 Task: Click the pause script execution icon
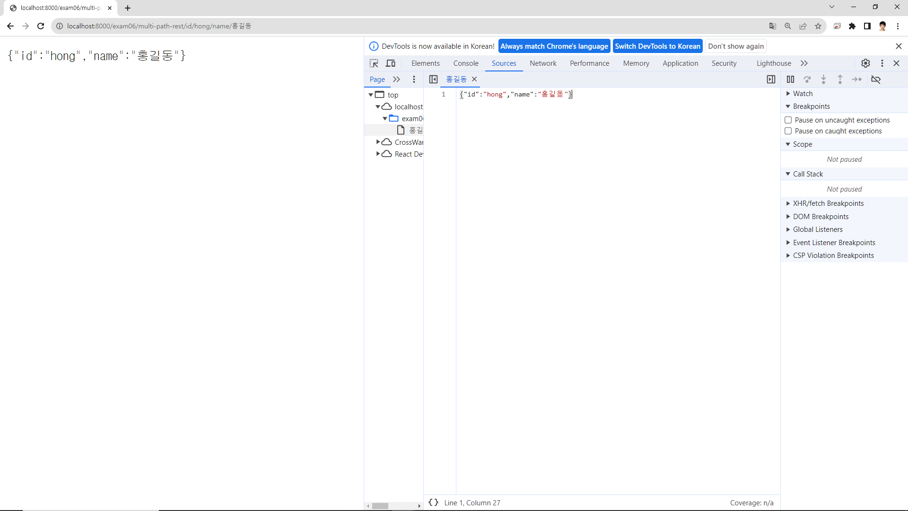[790, 79]
